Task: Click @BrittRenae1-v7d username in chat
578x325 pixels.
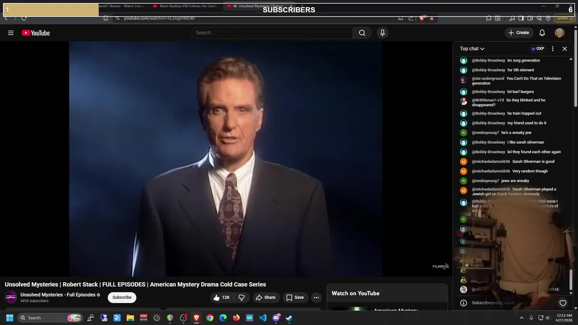Action: 488,100
